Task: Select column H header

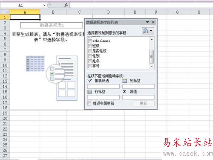Action: coord(199,12)
